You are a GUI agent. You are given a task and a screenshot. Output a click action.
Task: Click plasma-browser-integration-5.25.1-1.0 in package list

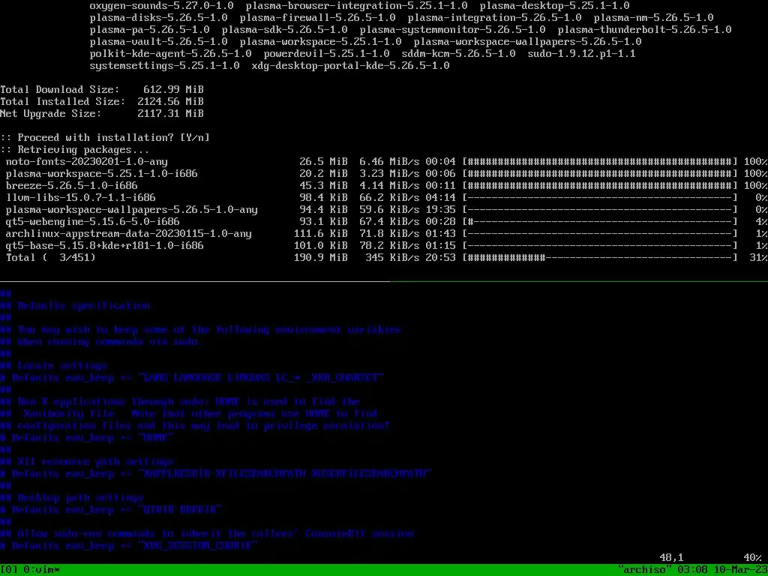click(x=356, y=5)
